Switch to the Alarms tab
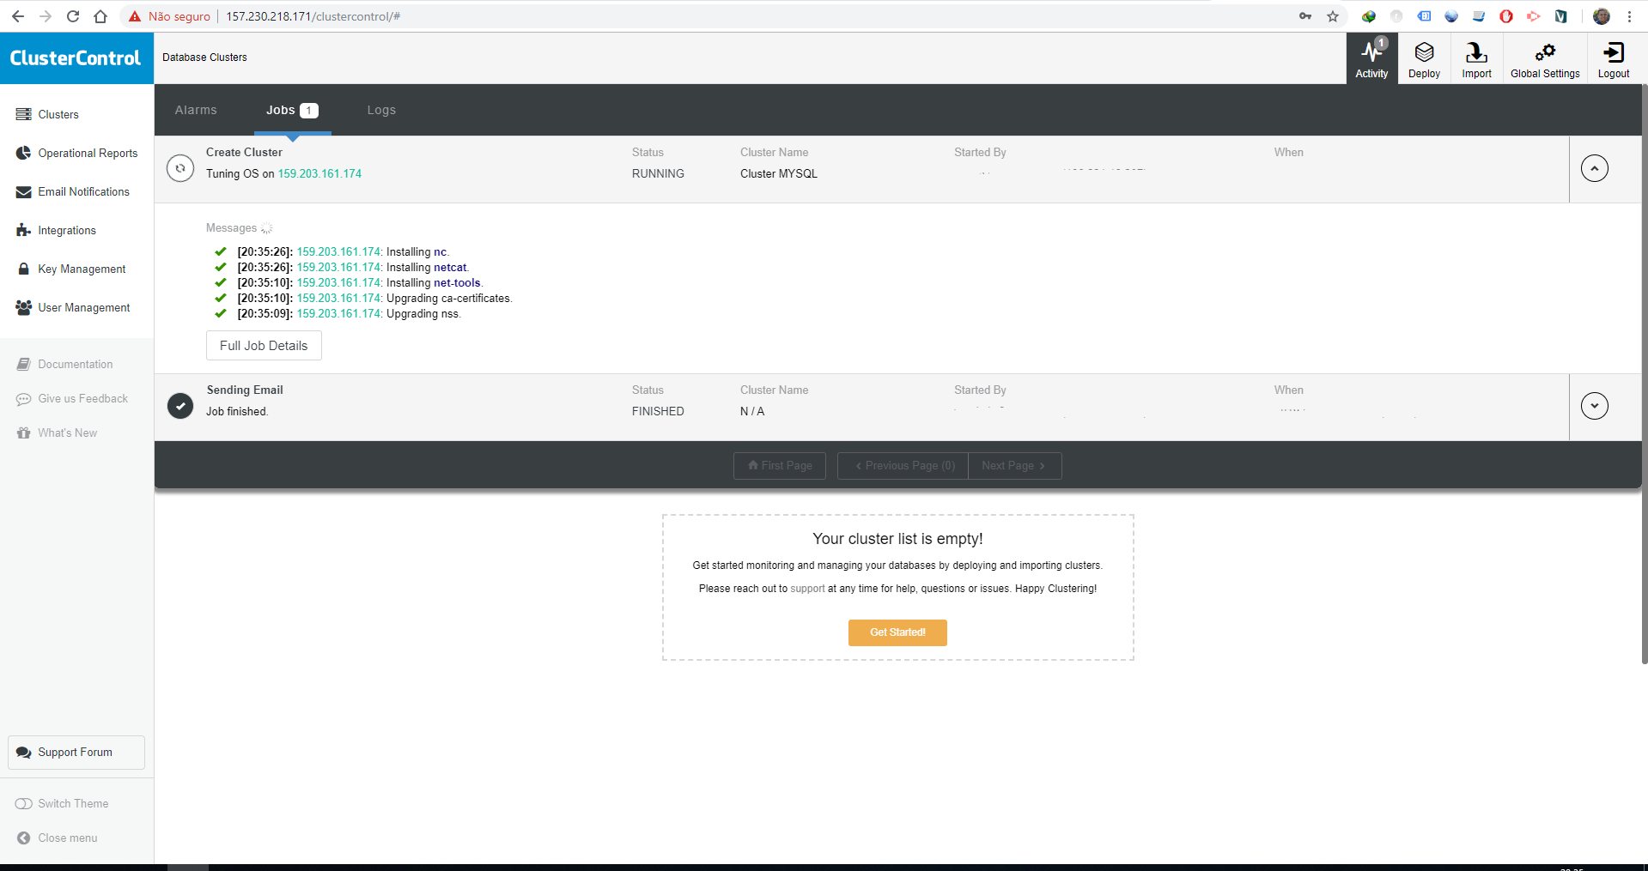Viewport: 1648px width, 871px height. [x=196, y=110]
